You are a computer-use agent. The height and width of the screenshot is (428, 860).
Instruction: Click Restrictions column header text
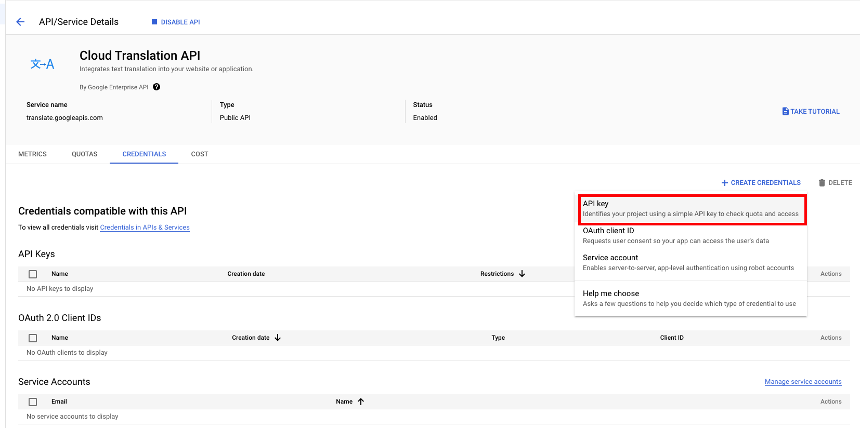(x=497, y=274)
